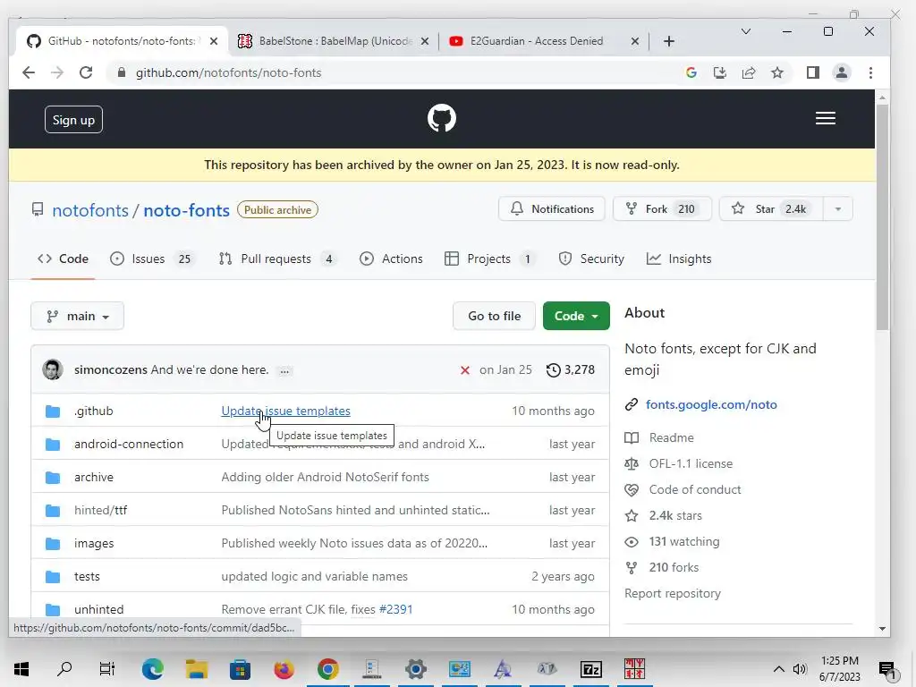Open the tests folder

(x=87, y=577)
